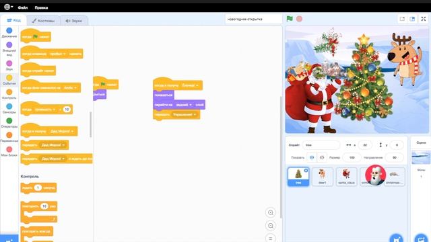Zoom in the code workspace
The width and height of the screenshot is (431, 242).
click(271, 212)
